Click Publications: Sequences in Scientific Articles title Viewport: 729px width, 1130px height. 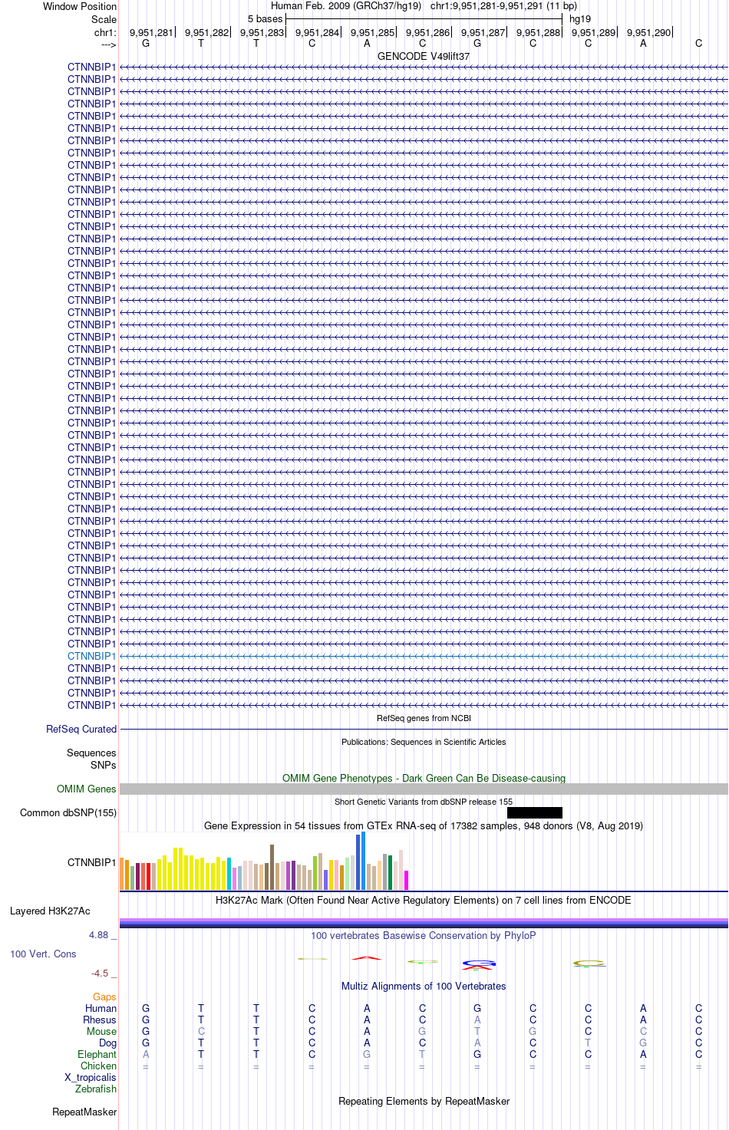424,743
